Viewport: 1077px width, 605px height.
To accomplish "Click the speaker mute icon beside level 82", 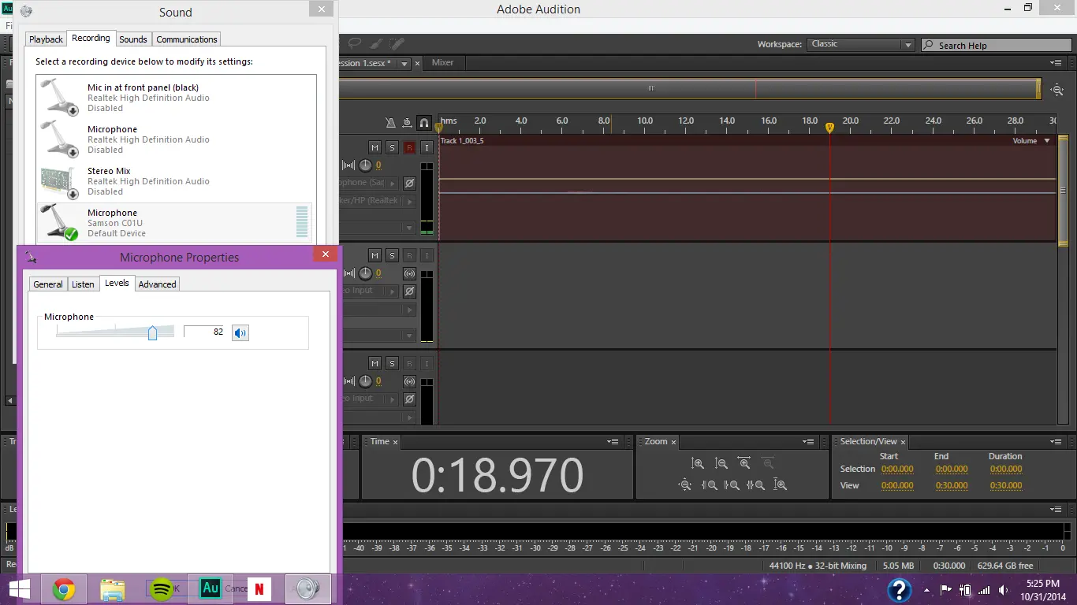I will pos(240,332).
